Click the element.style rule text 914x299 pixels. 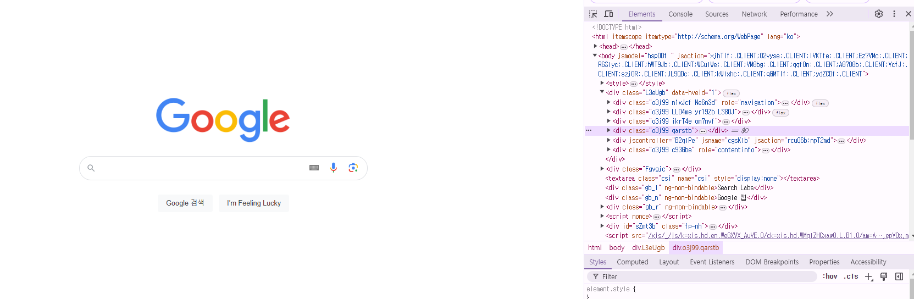point(608,289)
